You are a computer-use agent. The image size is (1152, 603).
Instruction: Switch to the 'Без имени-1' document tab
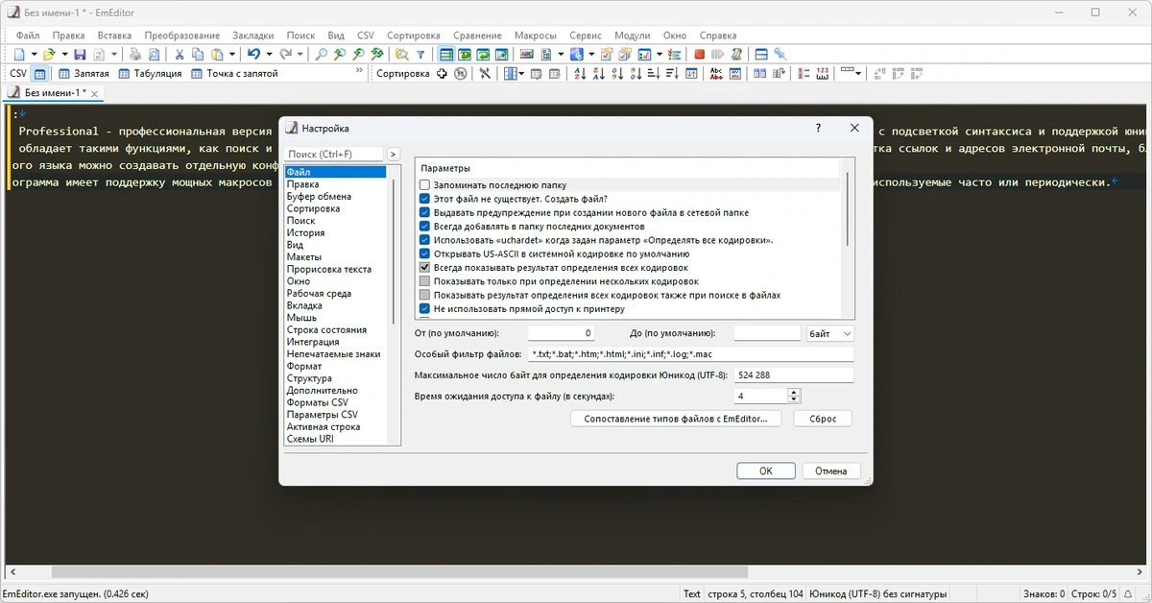54,93
